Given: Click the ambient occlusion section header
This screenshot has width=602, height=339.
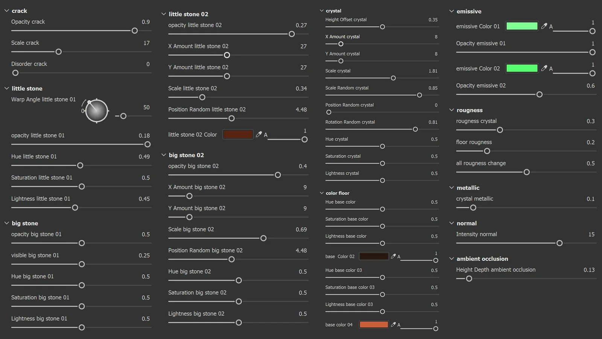Looking at the screenshot, I should (482, 259).
